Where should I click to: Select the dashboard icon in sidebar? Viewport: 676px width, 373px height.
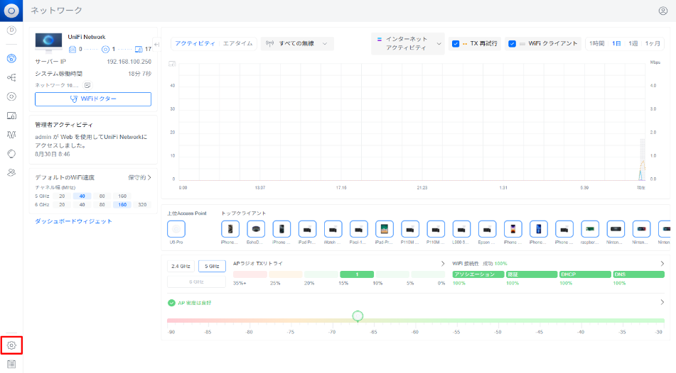11,59
